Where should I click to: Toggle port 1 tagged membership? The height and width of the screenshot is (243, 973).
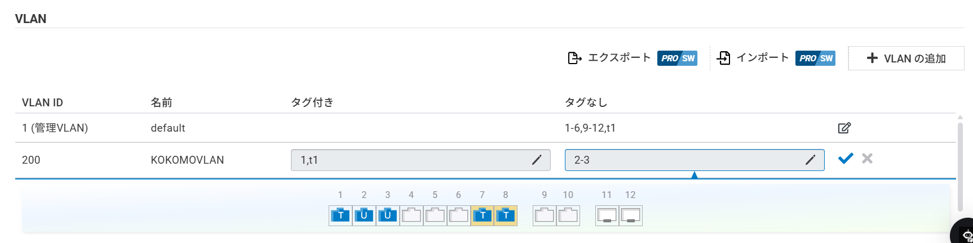(340, 215)
